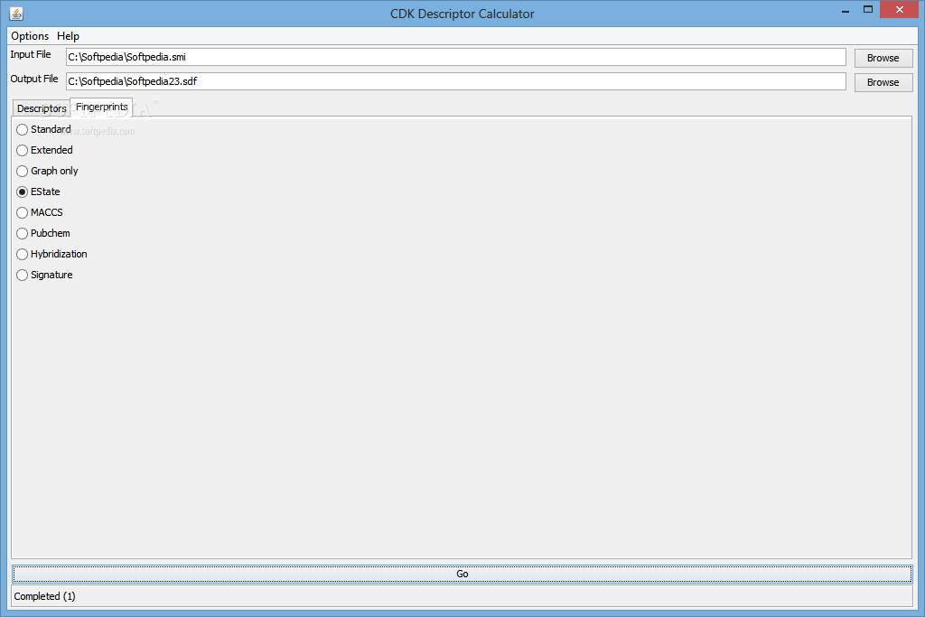Click the Java application icon in title bar
The image size is (925, 617).
(x=16, y=13)
